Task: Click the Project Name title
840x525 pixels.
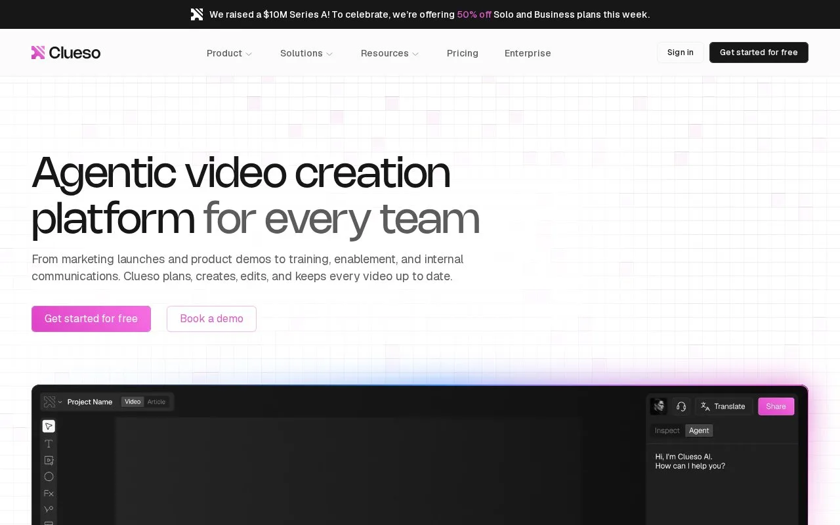Action: coord(90,402)
